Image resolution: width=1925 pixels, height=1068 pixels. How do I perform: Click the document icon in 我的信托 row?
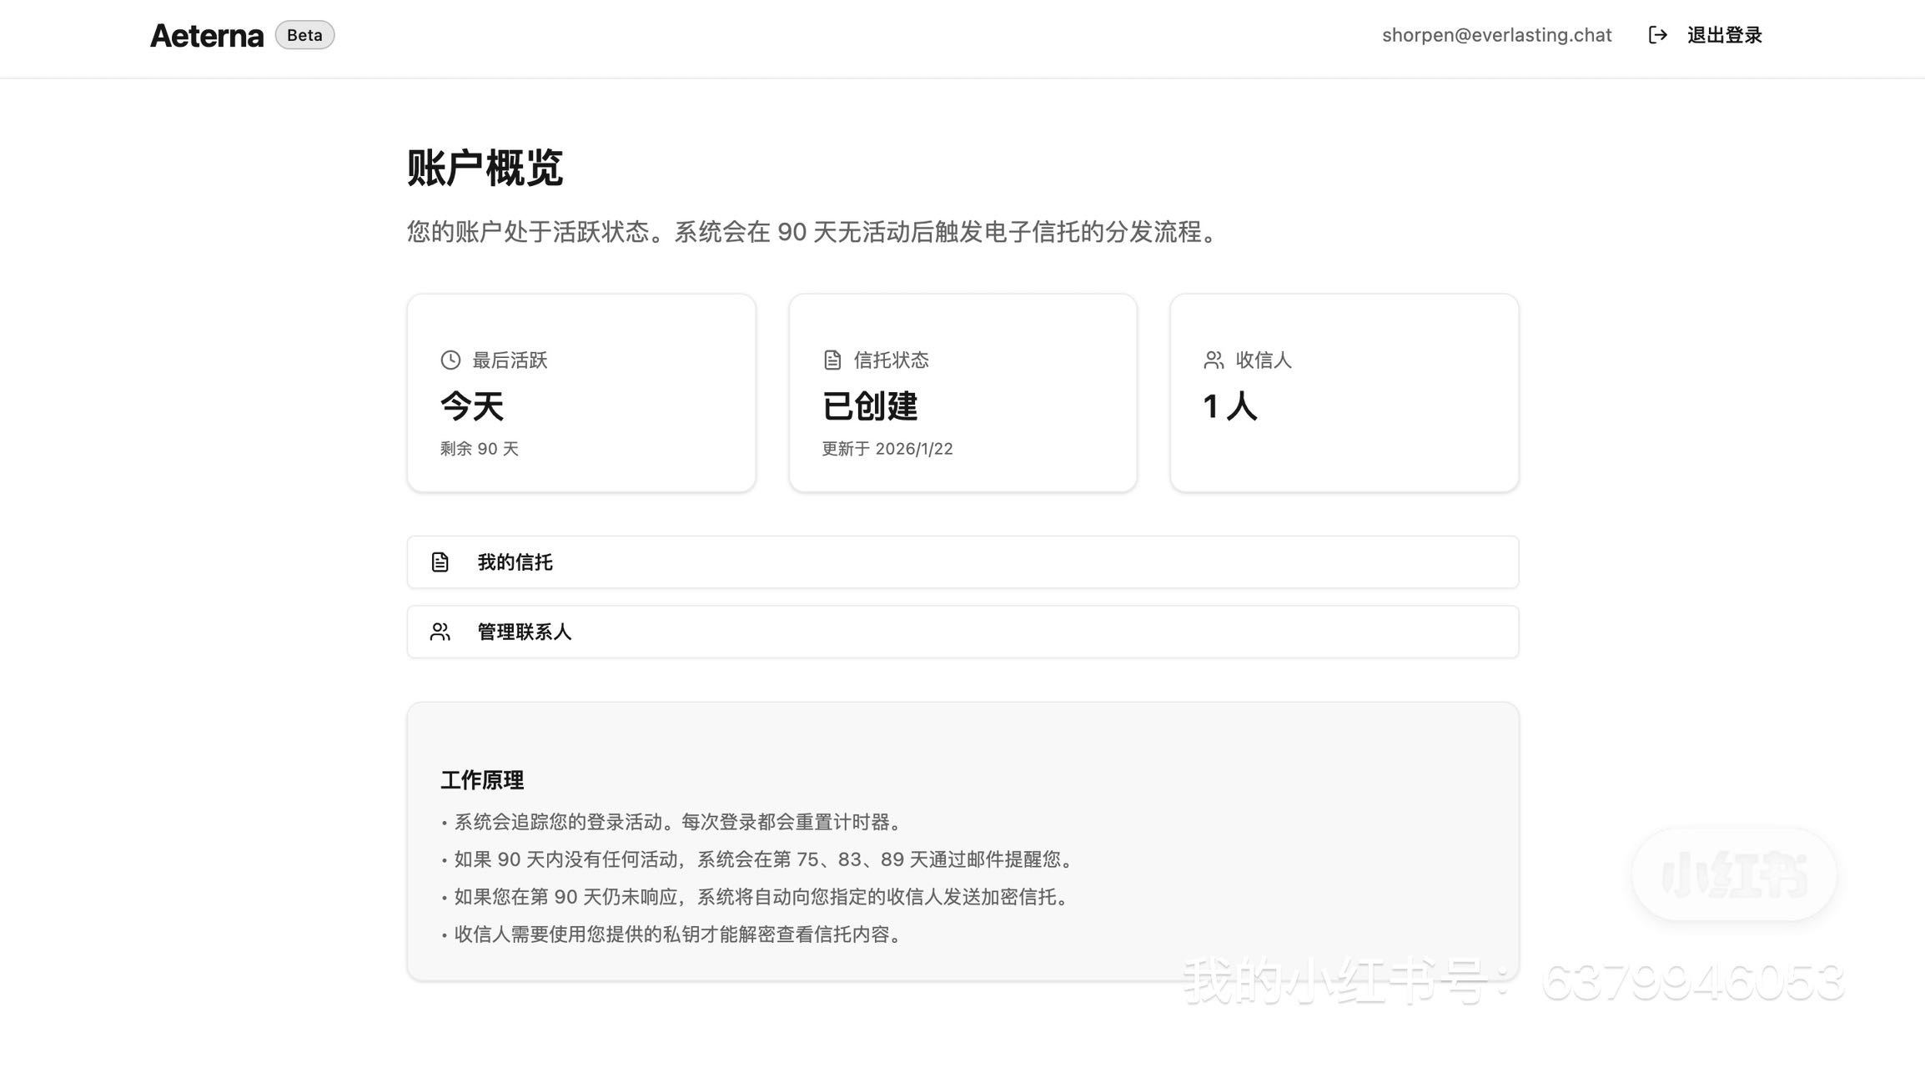(440, 562)
